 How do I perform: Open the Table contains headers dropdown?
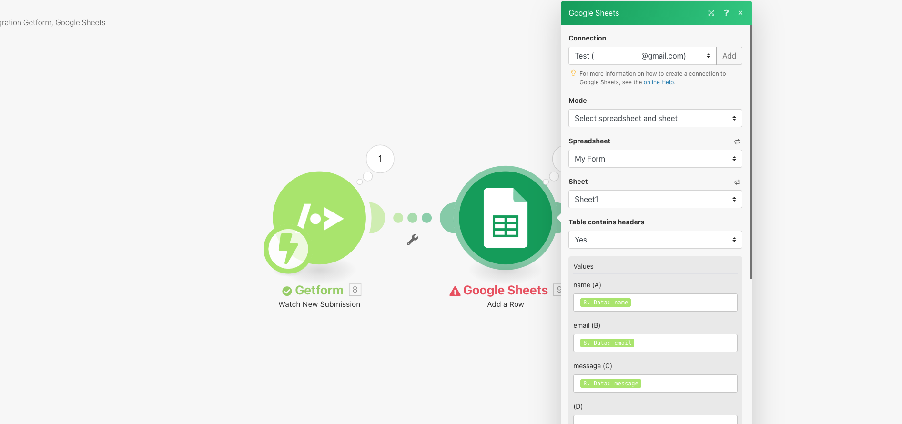(655, 240)
